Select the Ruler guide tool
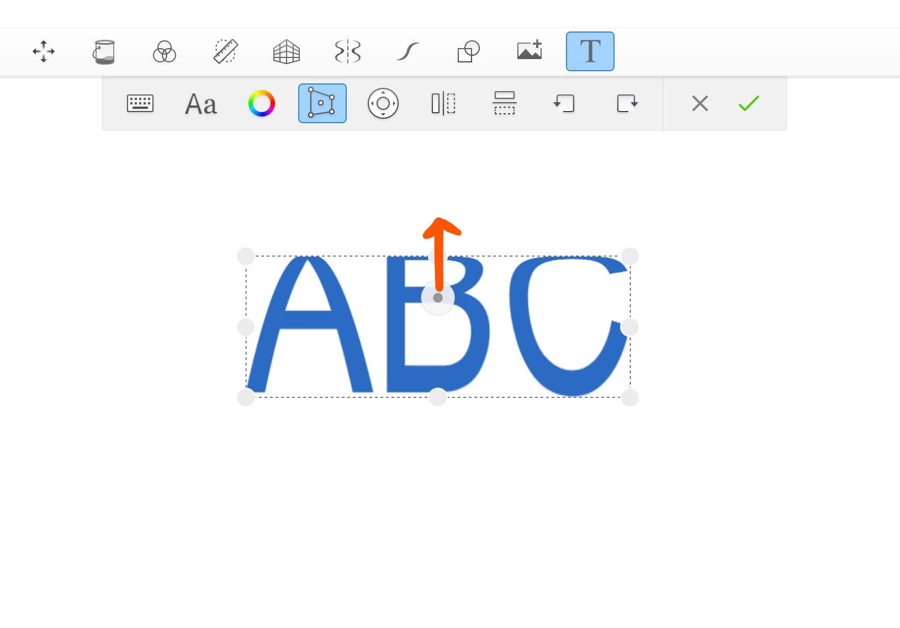Image resolution: width=900 pixels, height=628 pixels. (x=225, y=51)
